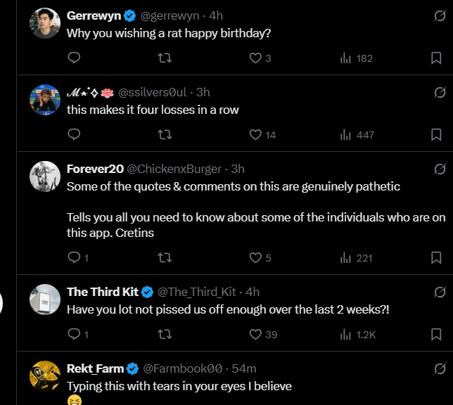View 447 views analytics on ssilvers0ul tweet
The image size is (453, 405).
[x=357, y=135]
